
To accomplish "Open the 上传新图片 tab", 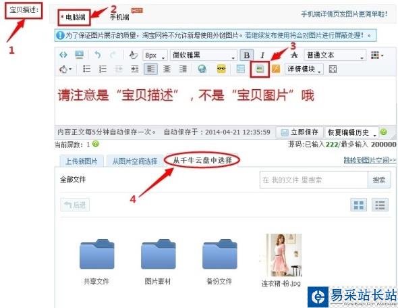I will (x=82, y=161).
